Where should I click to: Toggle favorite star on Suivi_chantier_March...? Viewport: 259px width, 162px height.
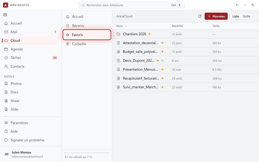[x=162, y=87]
